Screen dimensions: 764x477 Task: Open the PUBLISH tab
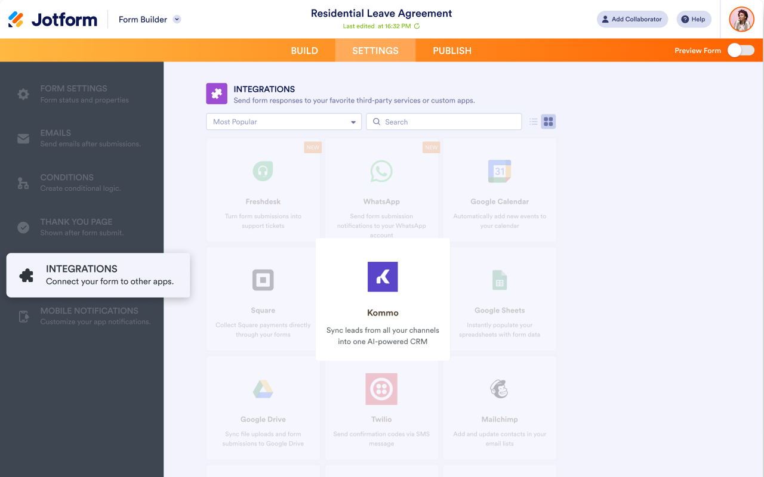pyautogui.click(x=451, y=51)
